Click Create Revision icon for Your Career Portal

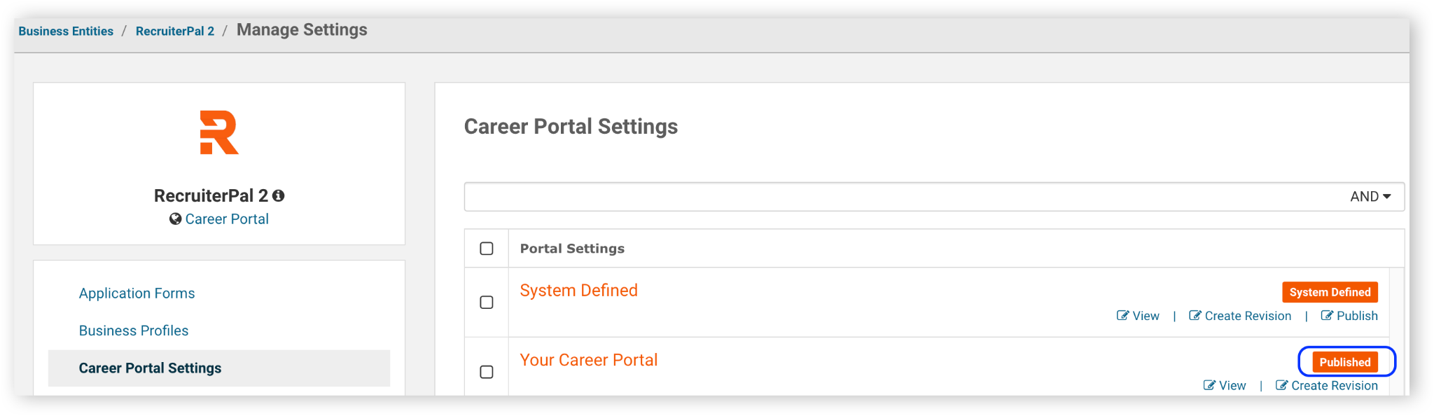1281,385
